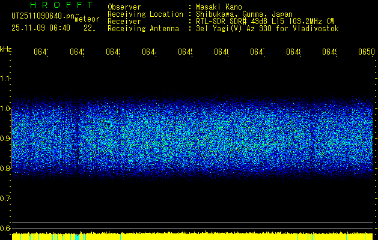The width and height of the screenshot is (378, 240).
Task: Click the Receiver field label
Action: (124, 22)
